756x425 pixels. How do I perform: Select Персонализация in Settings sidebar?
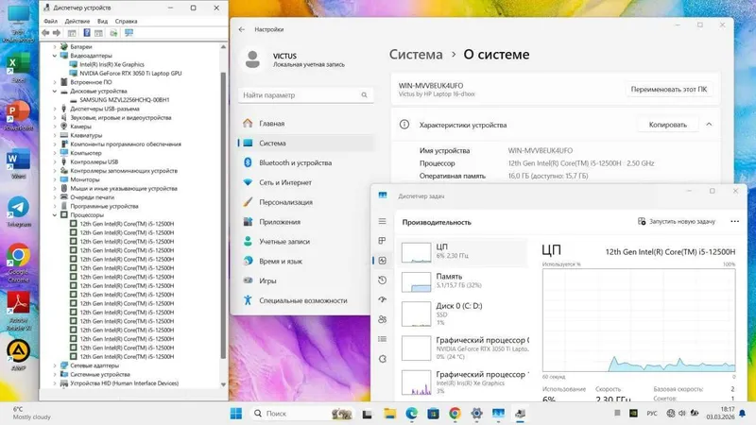tap(305, 202)
